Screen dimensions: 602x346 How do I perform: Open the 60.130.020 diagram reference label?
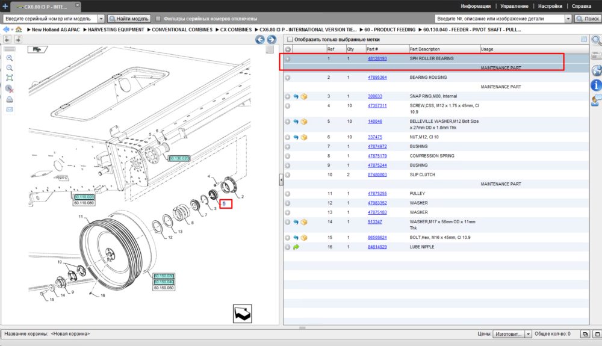179,158
